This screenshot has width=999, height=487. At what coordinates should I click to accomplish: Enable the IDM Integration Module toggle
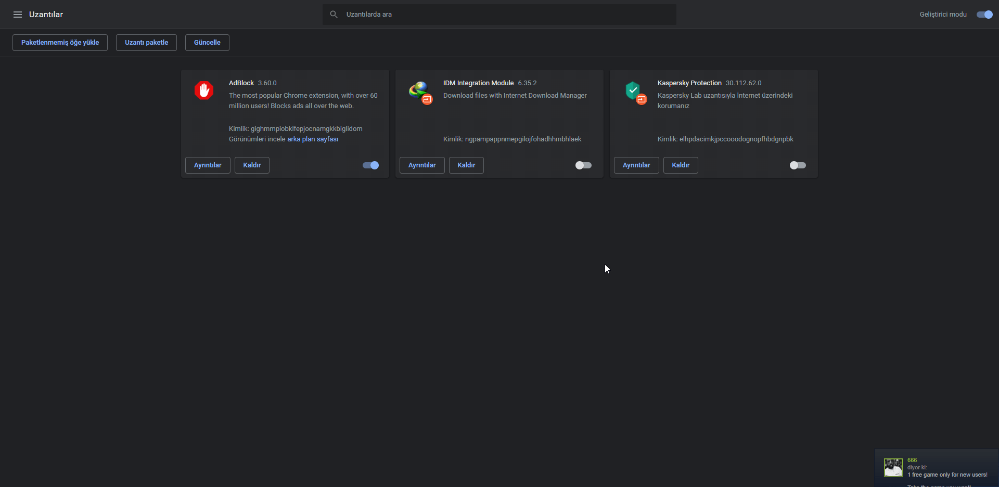[583, 165]
